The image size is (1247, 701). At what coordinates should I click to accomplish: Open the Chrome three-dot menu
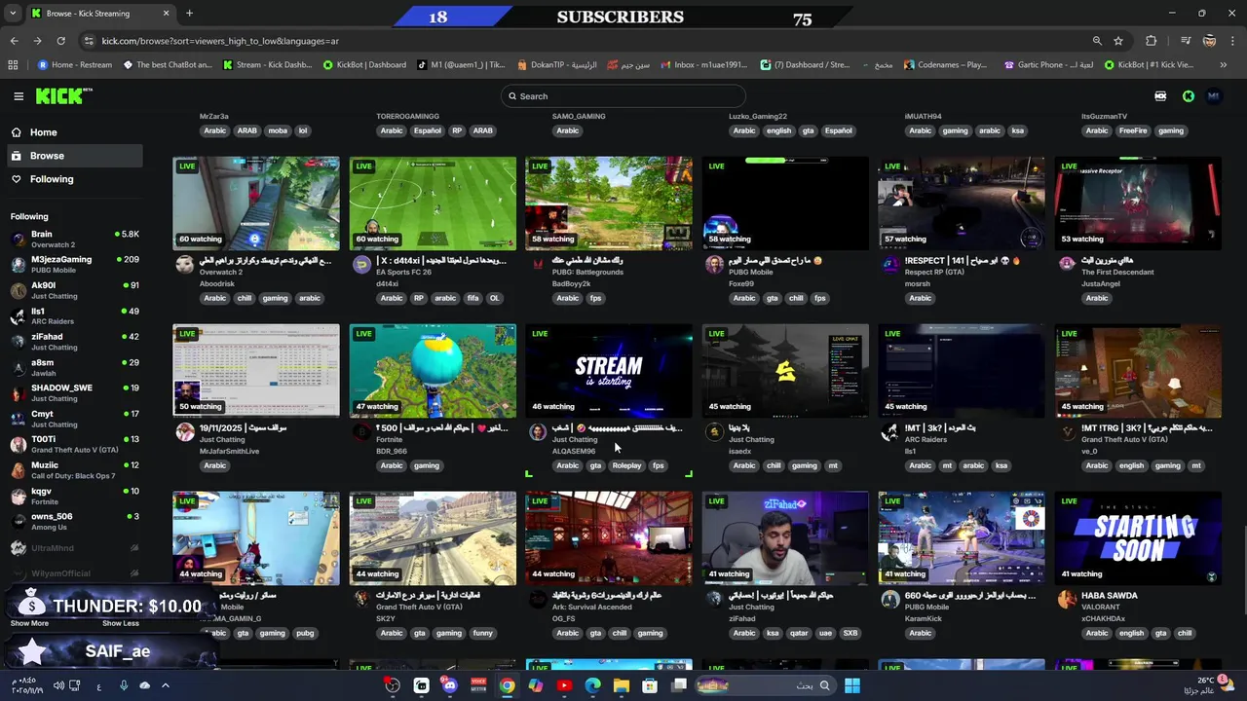tap(1233, 41)
